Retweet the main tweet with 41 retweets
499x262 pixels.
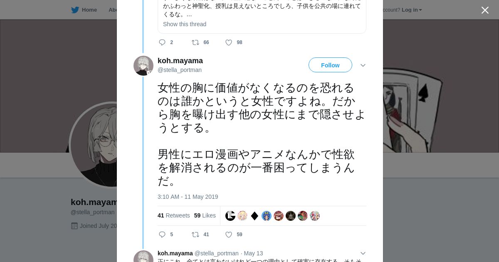click(195, 235)
